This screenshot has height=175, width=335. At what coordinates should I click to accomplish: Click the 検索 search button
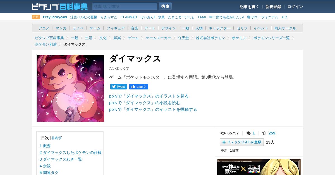pos(165,6)
